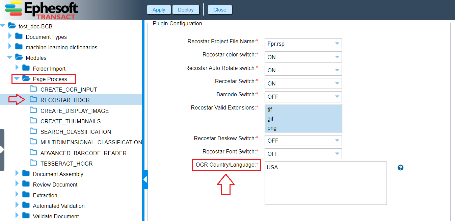Expand the Document Types node
The image size is (455, 221).
(10, 36)
